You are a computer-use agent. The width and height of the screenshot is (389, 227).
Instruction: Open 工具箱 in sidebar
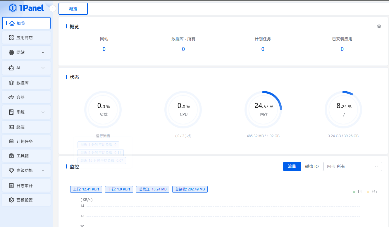(x=26, y=156)
